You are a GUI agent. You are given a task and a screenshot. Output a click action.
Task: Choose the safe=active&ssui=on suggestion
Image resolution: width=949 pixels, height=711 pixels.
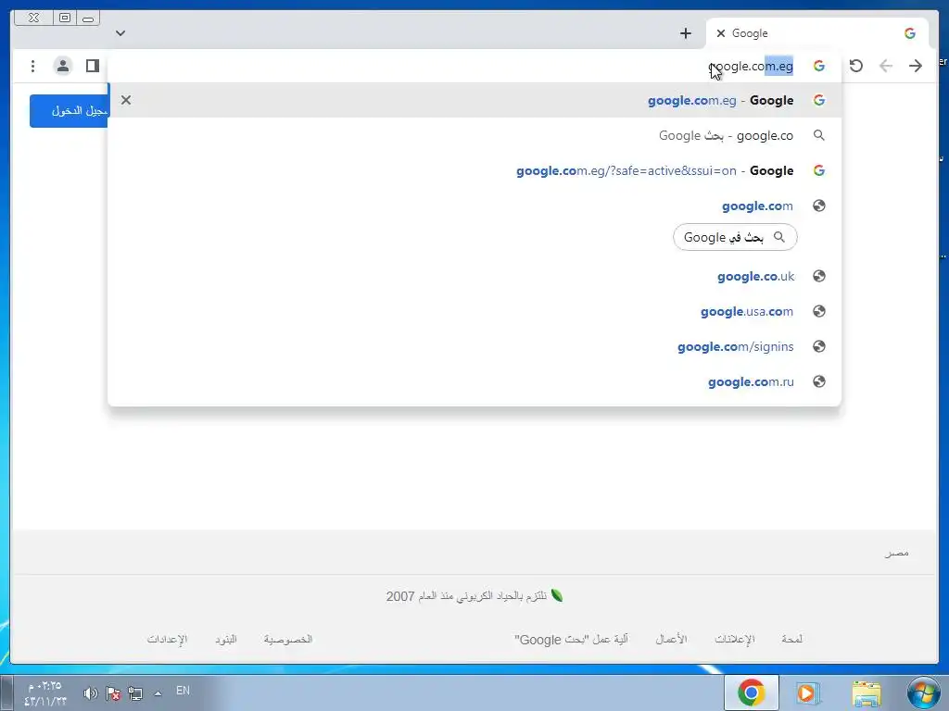coord(474,170)
